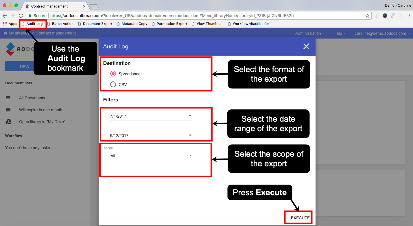Click the AODocs logo
Image resolution: width=413 pixels, height=226 pixels.
[20, 49]
